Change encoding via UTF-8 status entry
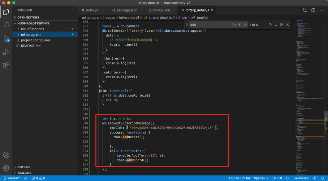Screen dimensions: 328x181 tap(277, 178)
